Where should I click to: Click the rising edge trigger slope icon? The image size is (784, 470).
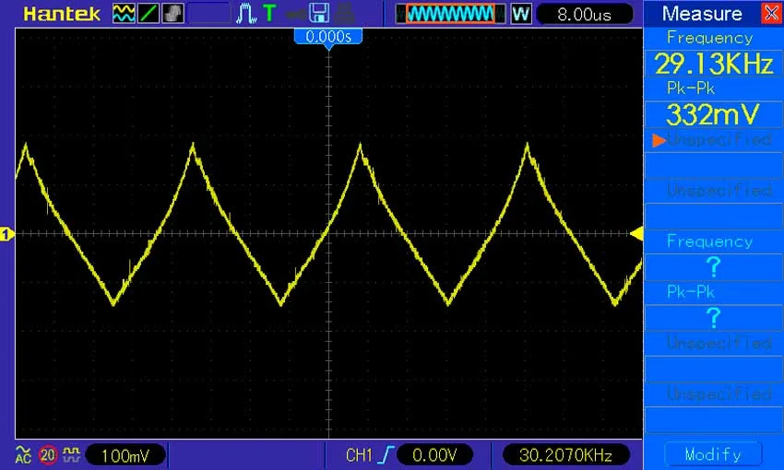point(383,454)
